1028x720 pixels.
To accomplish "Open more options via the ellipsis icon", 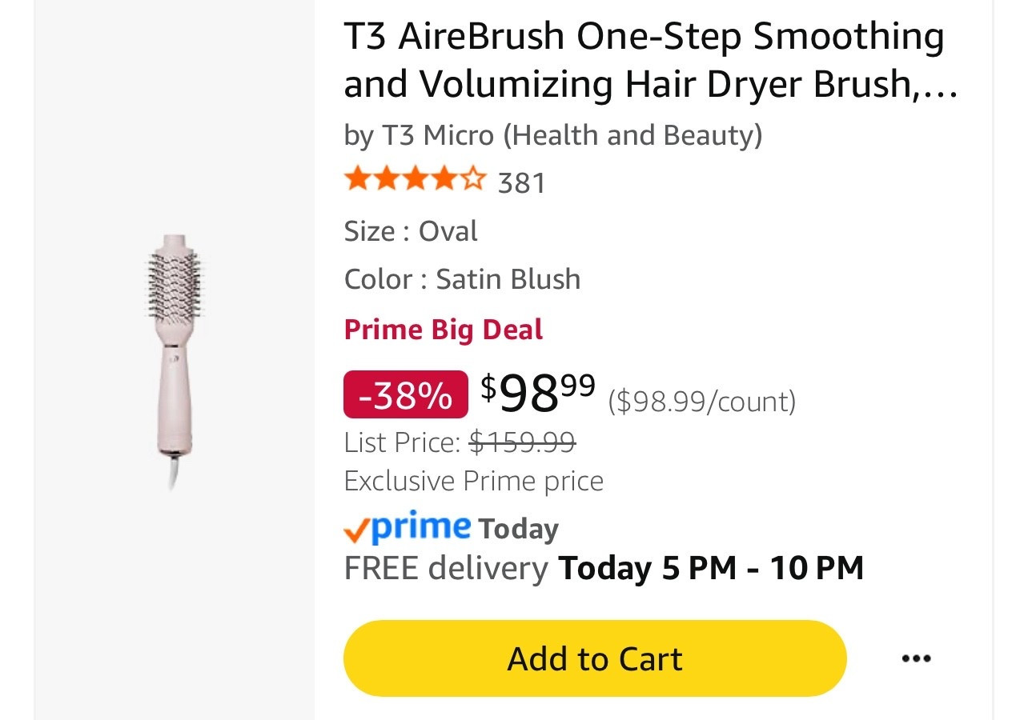I will [x=917, y=658].
